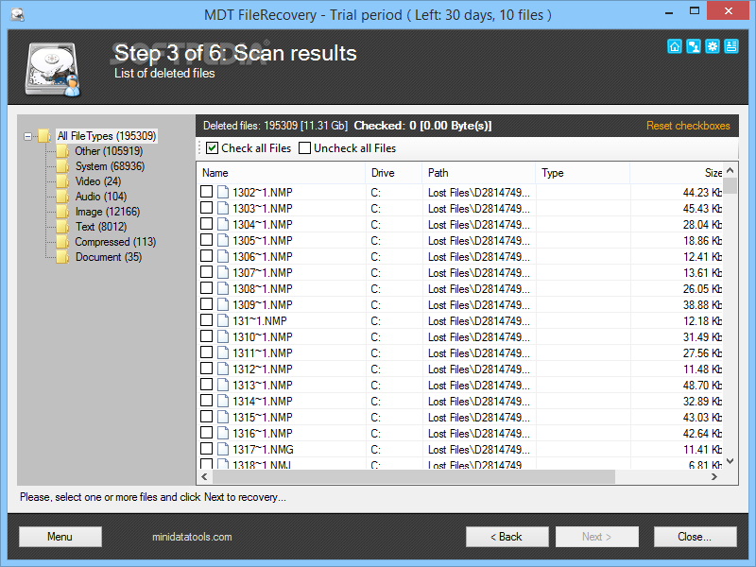The image size is (756, 567).
Task: Select the Audio (104) folder icon
Action: [x=62, y=197]
